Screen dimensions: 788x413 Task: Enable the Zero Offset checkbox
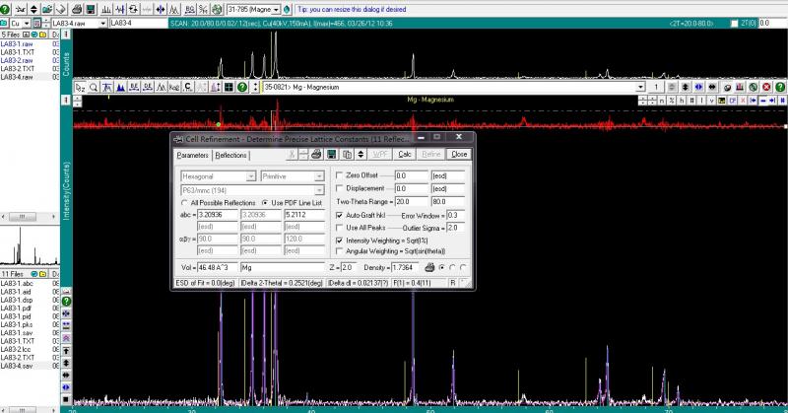tap(340, 174)
